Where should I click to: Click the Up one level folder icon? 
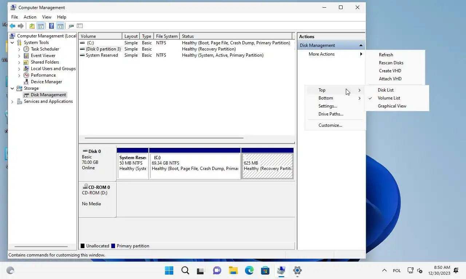pos(32,26)
